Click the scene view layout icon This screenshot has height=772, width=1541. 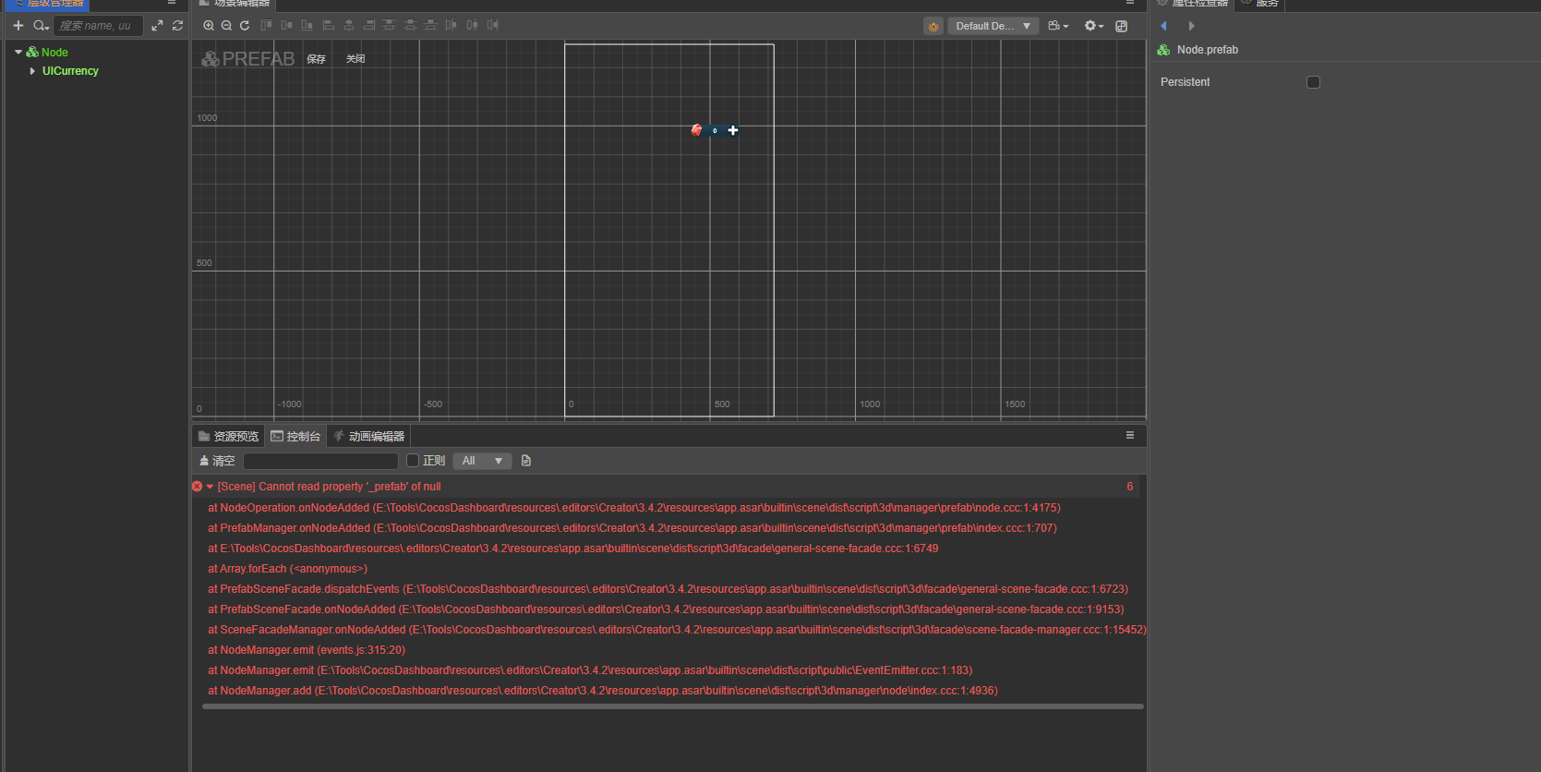[x=1122, y=26]
